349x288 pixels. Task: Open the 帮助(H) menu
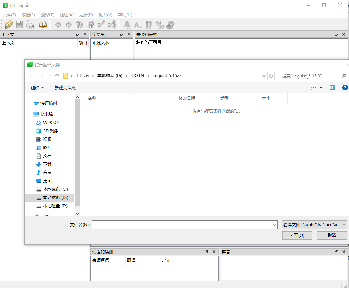point(125,15)
